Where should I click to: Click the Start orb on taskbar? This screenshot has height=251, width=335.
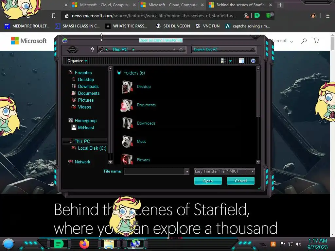(9, 244)
